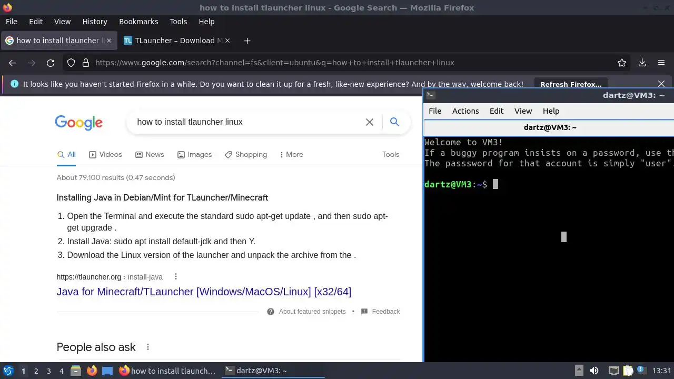Open terminal Edit menu

(x=497, y=111)
